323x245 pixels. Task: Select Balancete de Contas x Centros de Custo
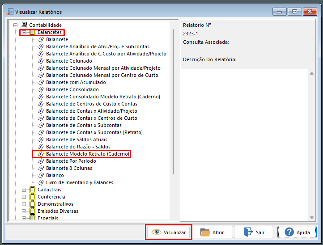pos(92,118)
